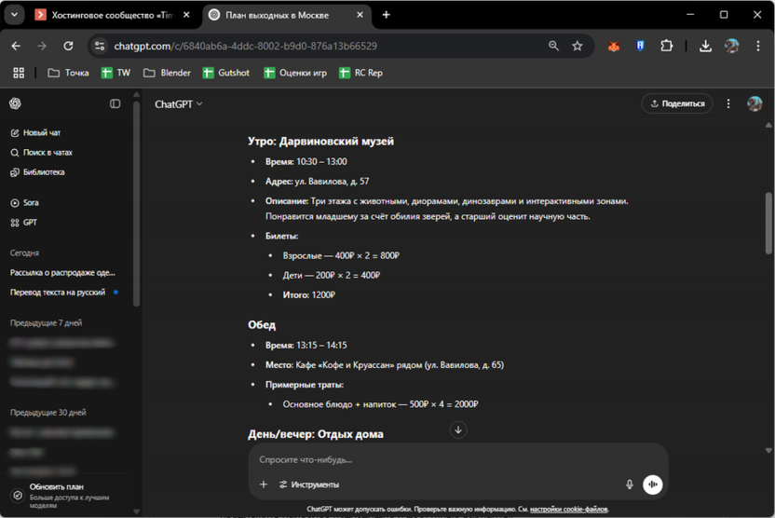Image resolution: width=775 pixels, height=518 pixels.
Task: Open the zoom magnifier icon in address bar
Action: coord(553,46)
